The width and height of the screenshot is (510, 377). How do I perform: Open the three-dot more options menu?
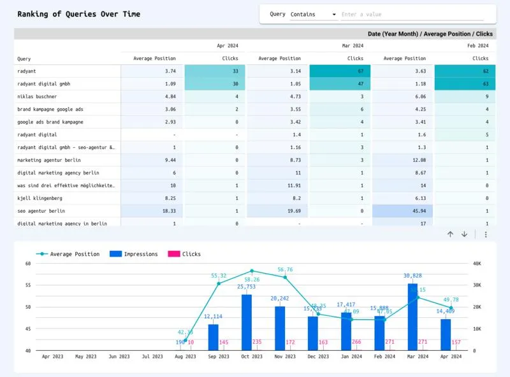click(486, 234)
